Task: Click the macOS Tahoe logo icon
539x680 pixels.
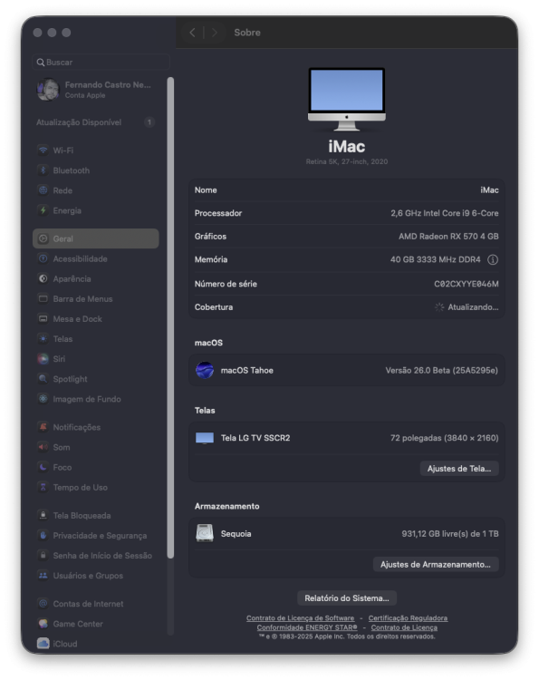Action: [x=205, y=370]
